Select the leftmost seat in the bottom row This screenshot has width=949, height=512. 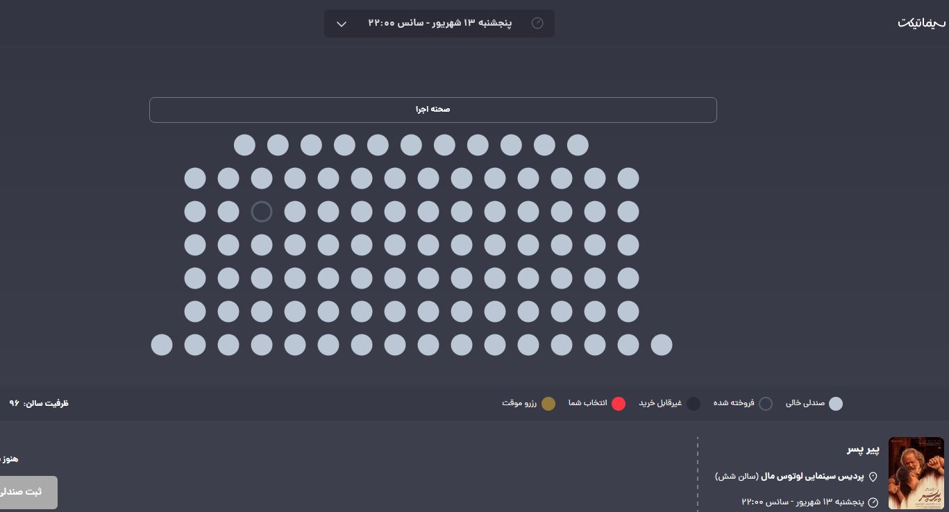(x=162, y=345)
